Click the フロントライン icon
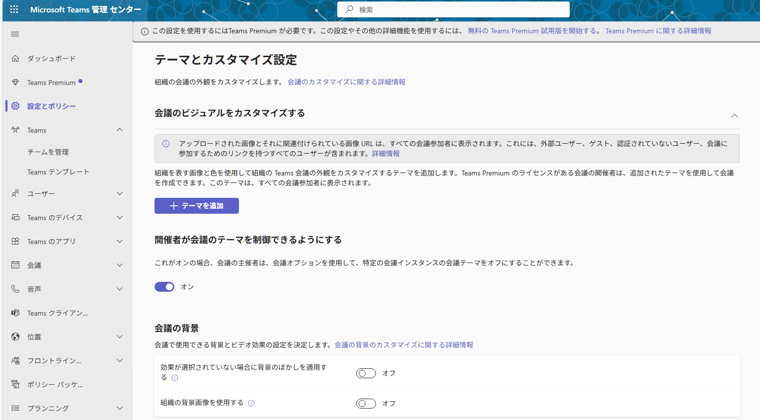The width and height of the screenshot is (760, 420). (15, 361)
